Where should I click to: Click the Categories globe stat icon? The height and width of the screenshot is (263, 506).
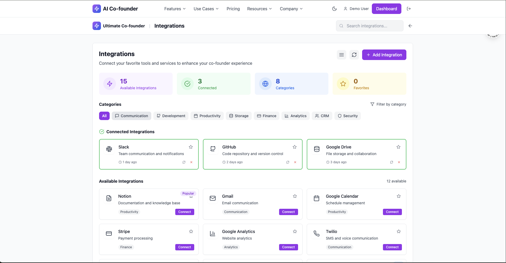[x=265, y=84]
